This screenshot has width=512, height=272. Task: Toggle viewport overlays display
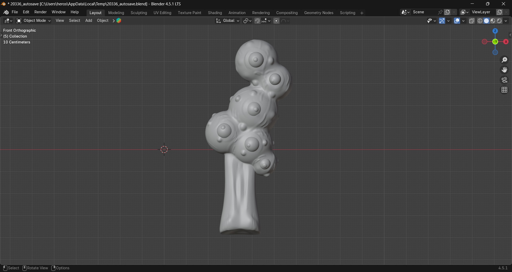click(457, 21)
